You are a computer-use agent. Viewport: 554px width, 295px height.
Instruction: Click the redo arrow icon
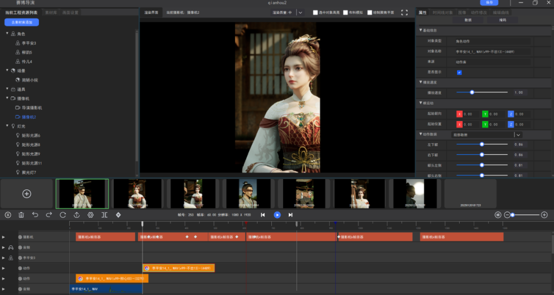pos(49,215)
